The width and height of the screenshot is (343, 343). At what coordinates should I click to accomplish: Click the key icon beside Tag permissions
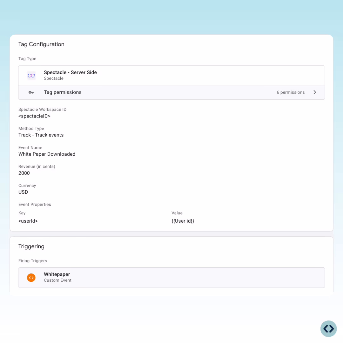pyautogui.click(x=31, y=92)
